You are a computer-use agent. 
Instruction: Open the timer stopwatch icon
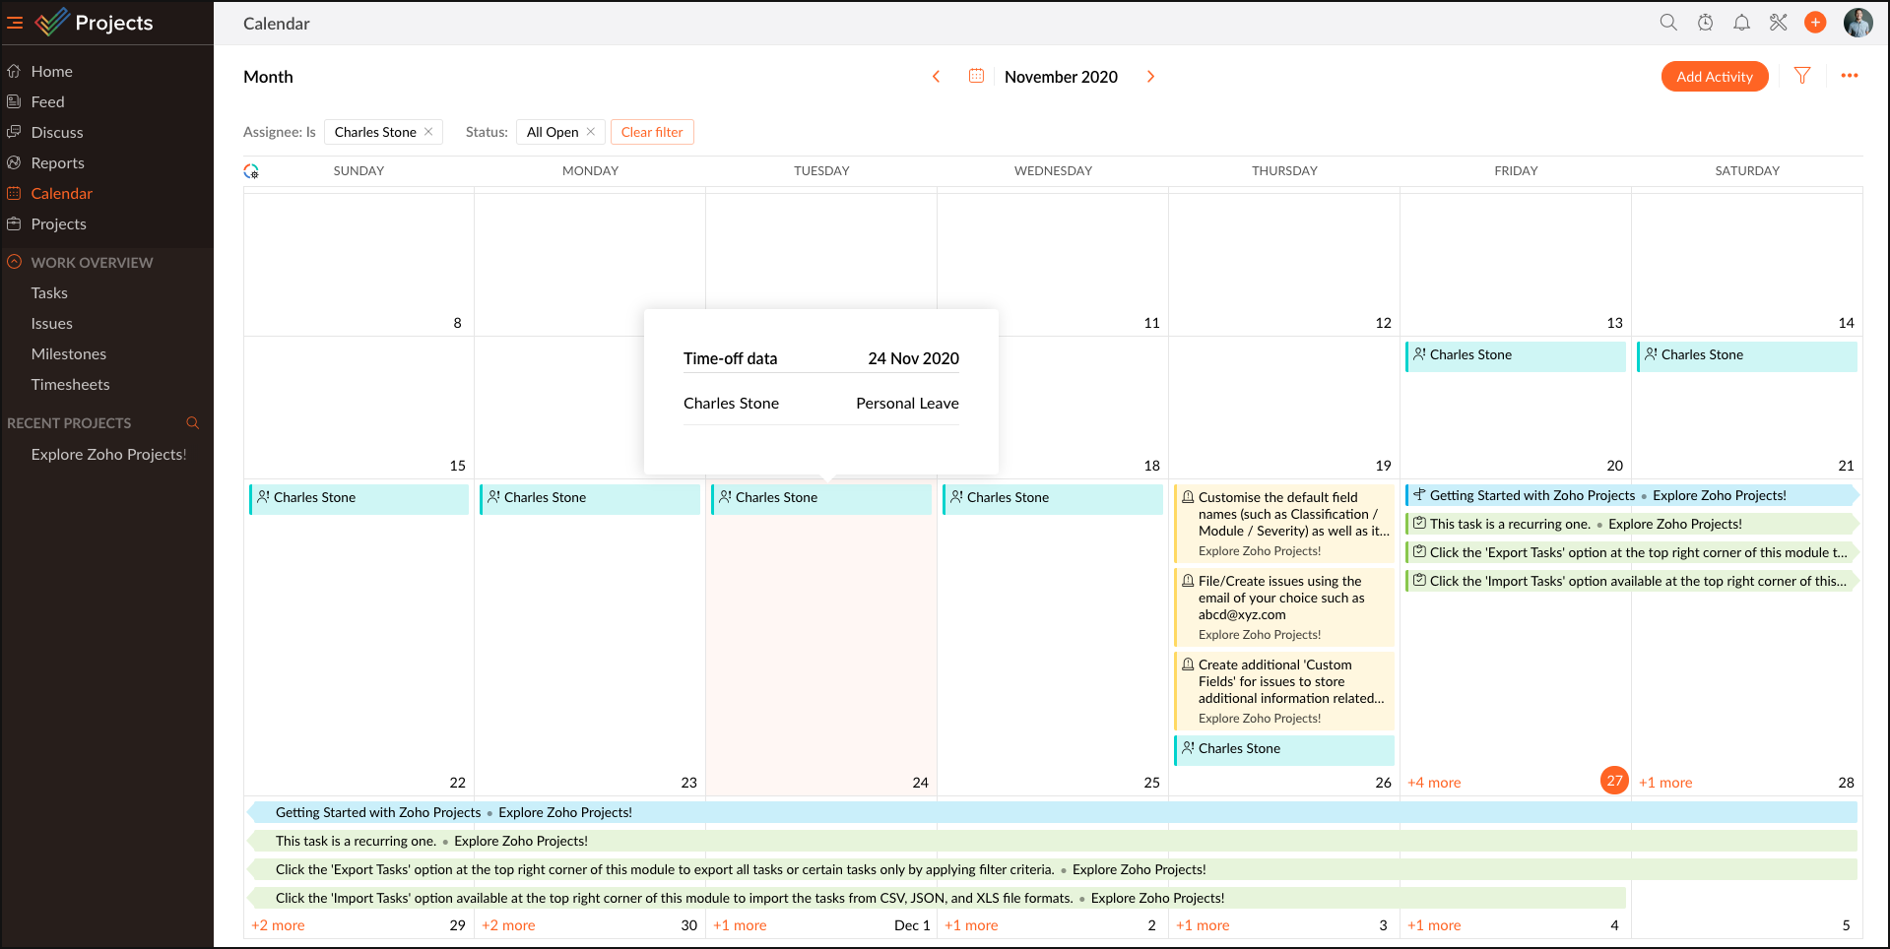[1705, 22]
